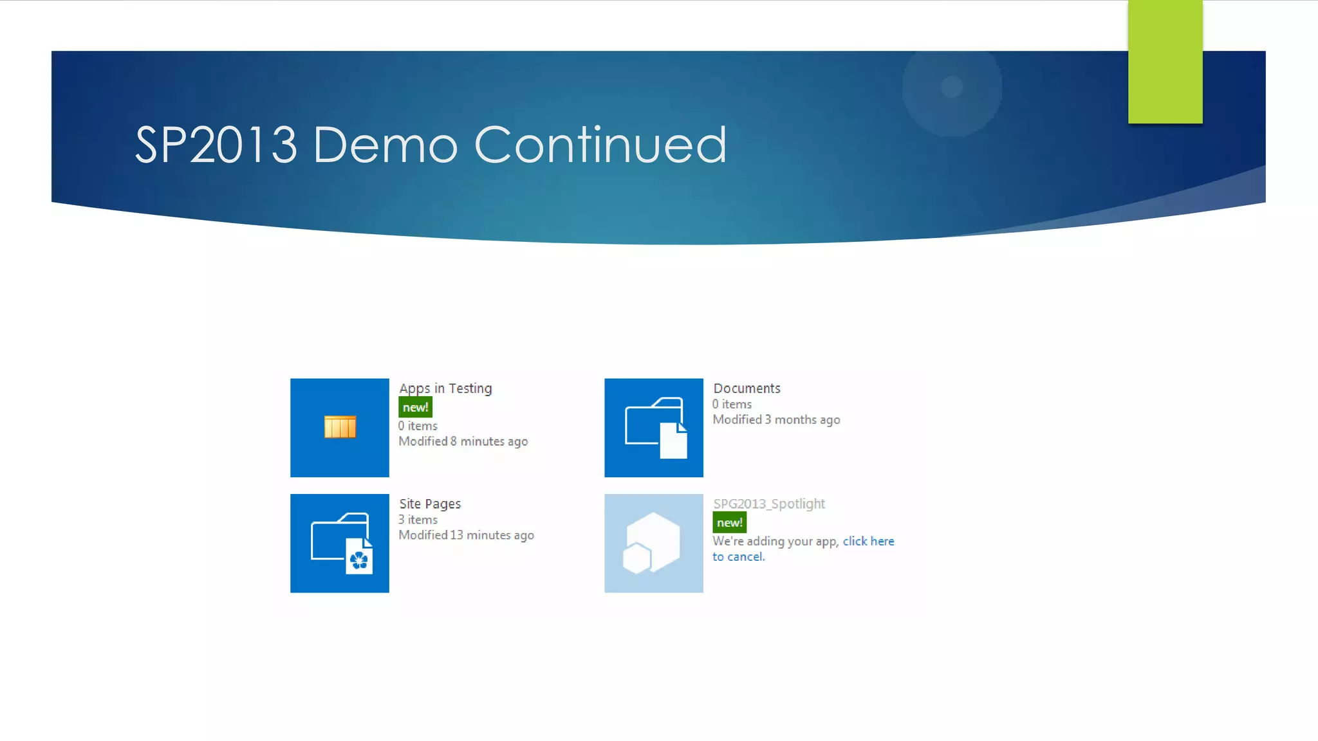Click the 'new!' badge under Apps in Testing
Screen dimensions: 1318x741
click(415, 407)
